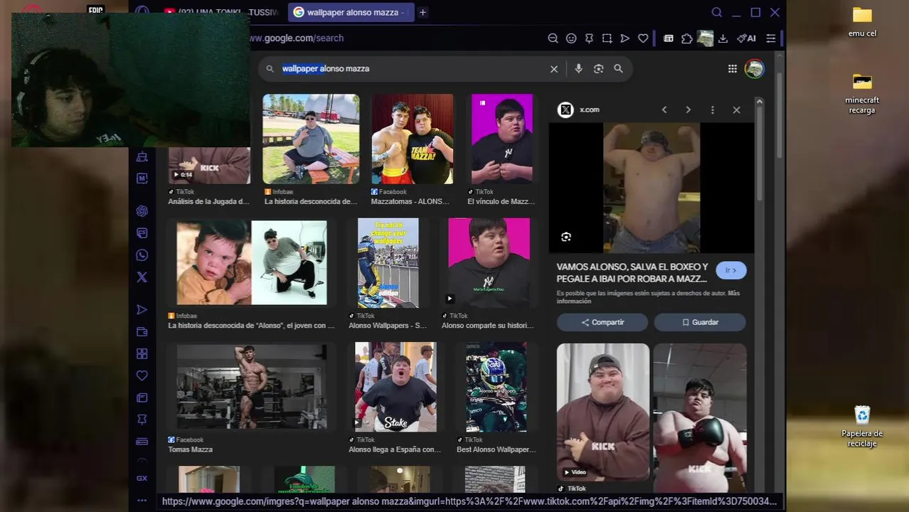
Task: Add page to bookmarks with heart icon
Action: (x=643, y=38)
